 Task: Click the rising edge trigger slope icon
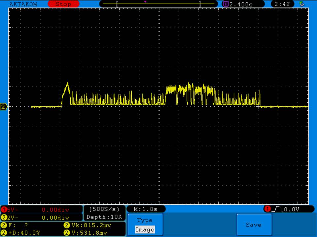[x=275, y=209]
